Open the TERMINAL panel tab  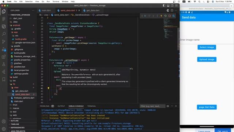click(91, 106)
